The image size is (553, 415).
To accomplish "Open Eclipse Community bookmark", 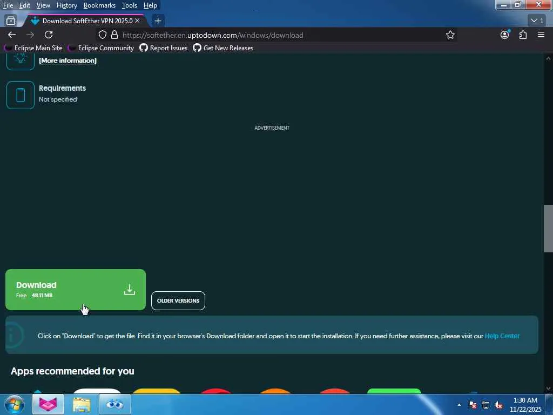I will click(101, 48).
